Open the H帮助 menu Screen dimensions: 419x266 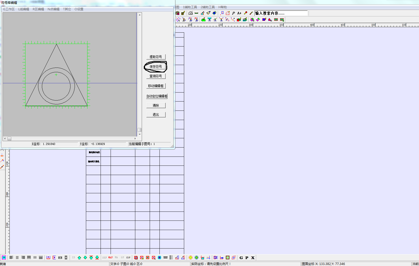(223, 7)
